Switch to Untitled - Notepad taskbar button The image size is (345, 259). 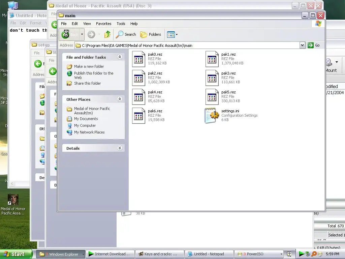pyautogui.click(x=209, y=254)
